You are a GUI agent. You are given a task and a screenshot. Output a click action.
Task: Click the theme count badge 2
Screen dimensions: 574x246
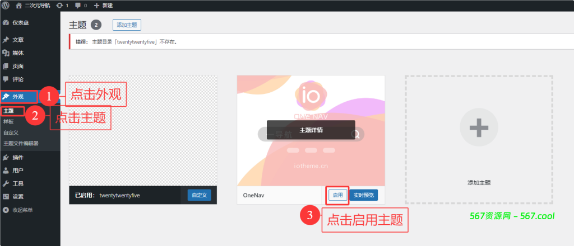(x=96, y=25)
